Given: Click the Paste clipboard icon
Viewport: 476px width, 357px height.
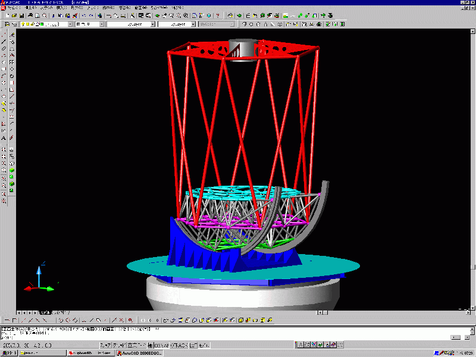Looking at the screenshot, I should click(68, 15).
